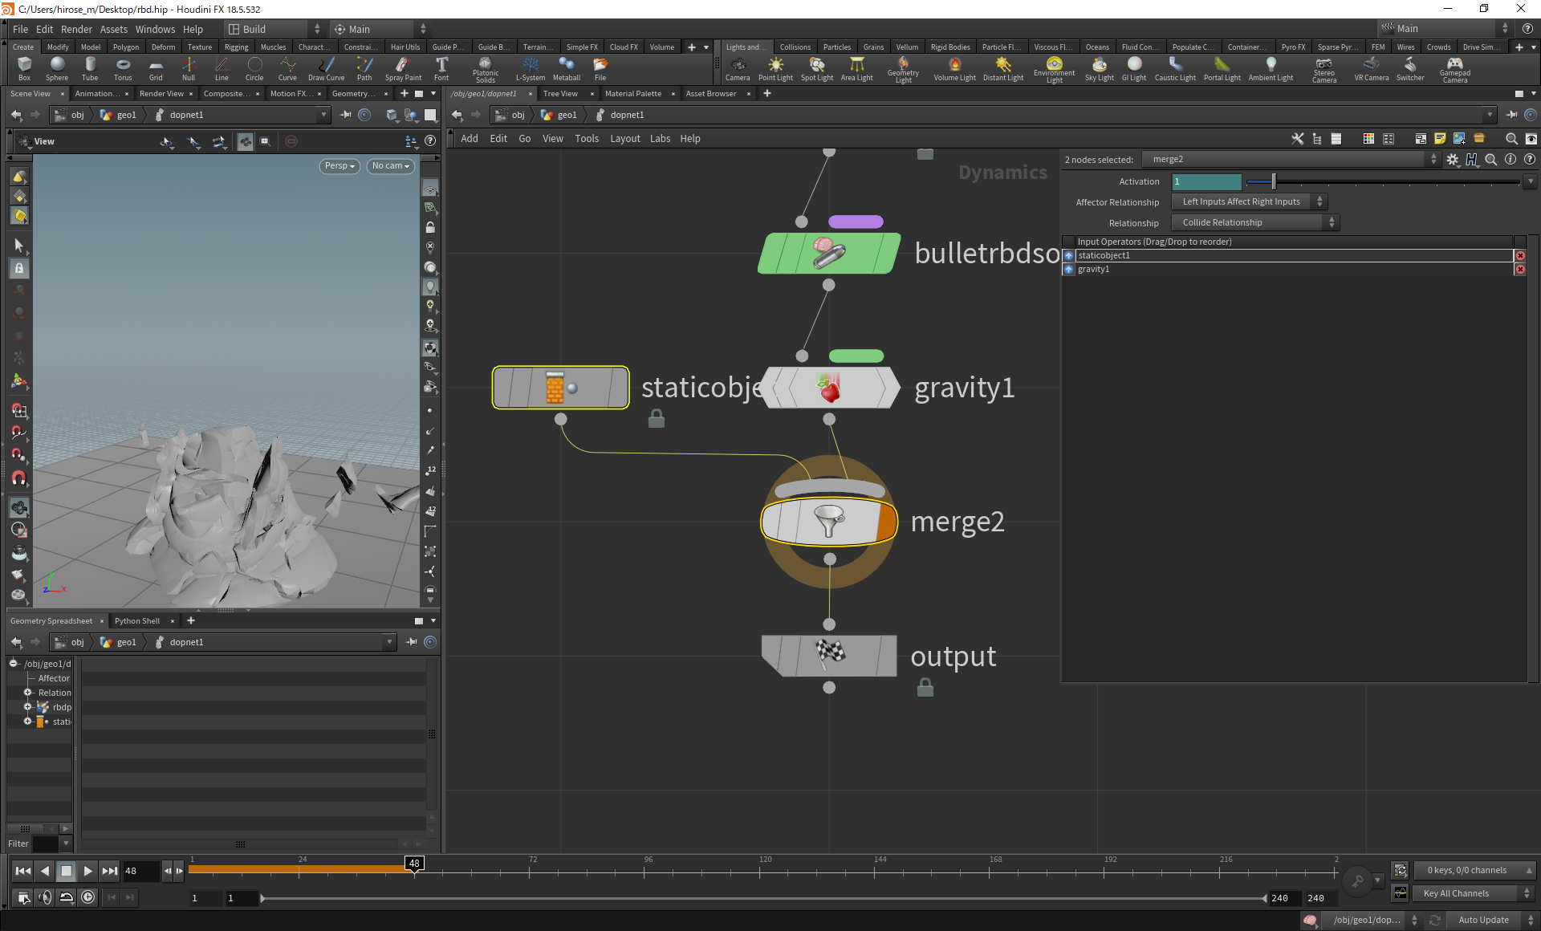Select the staticobject node icon
The width and height of the screenshot is (1541, 931).
pyautogui.click(x=560, y=388)
